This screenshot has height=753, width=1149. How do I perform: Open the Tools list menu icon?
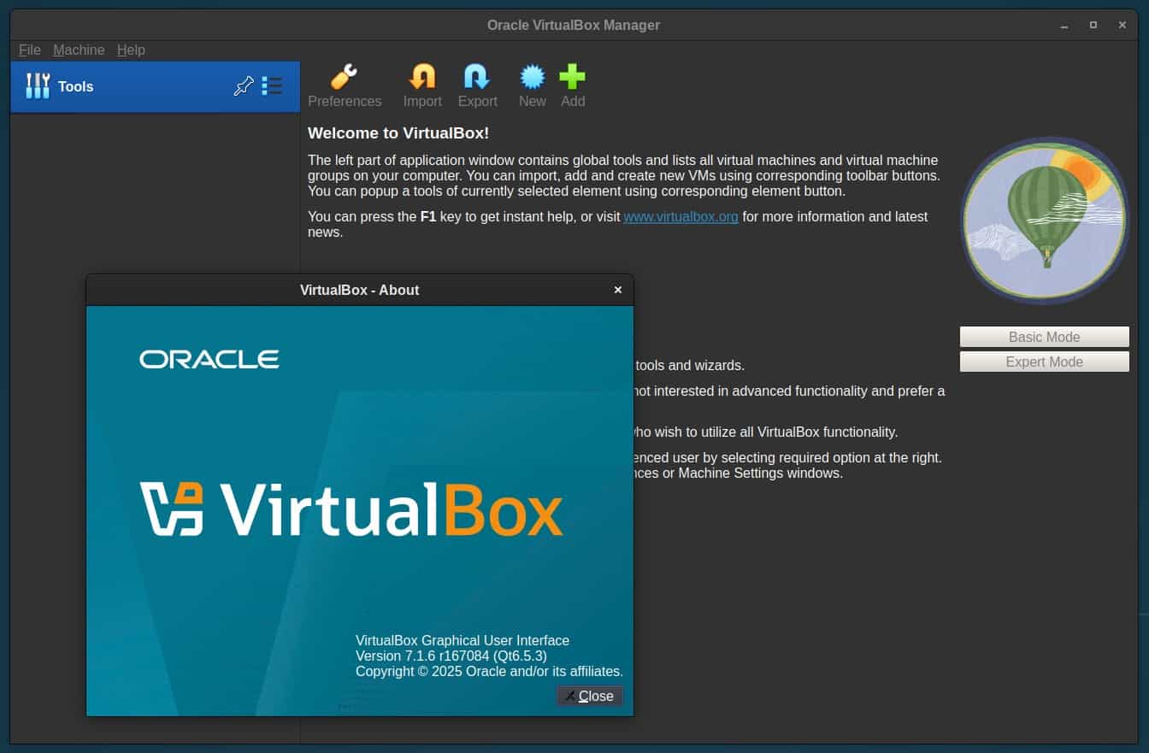coord(272,86)
